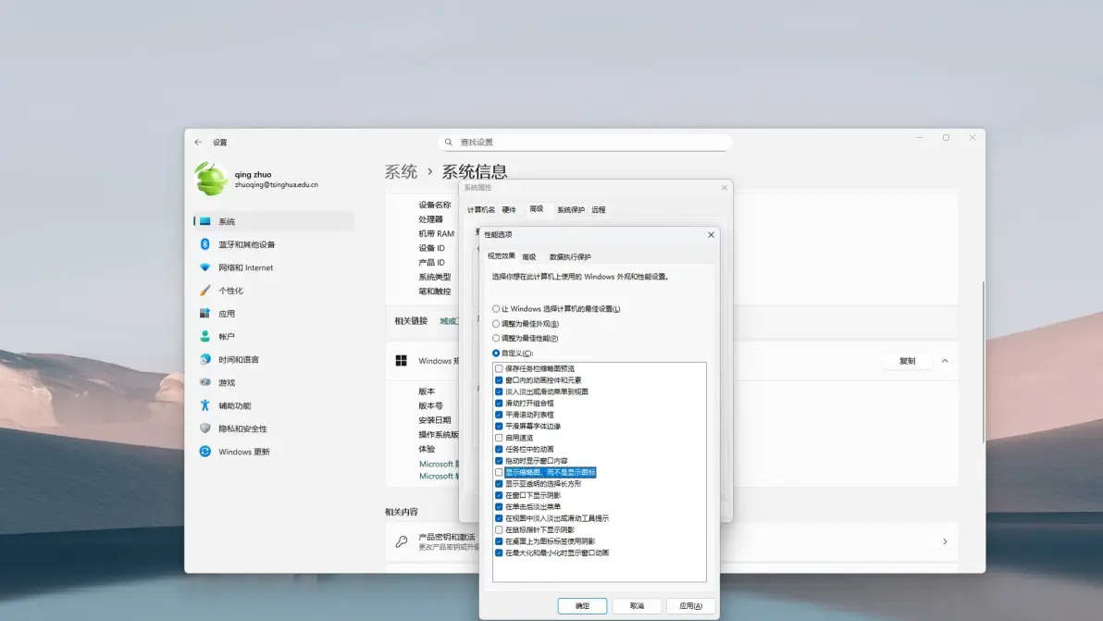Viewport: 1103px width, 621px height.
Task: Check 显示缩略图，而不是显示图标 option
Action: click(x=499, y=472)
